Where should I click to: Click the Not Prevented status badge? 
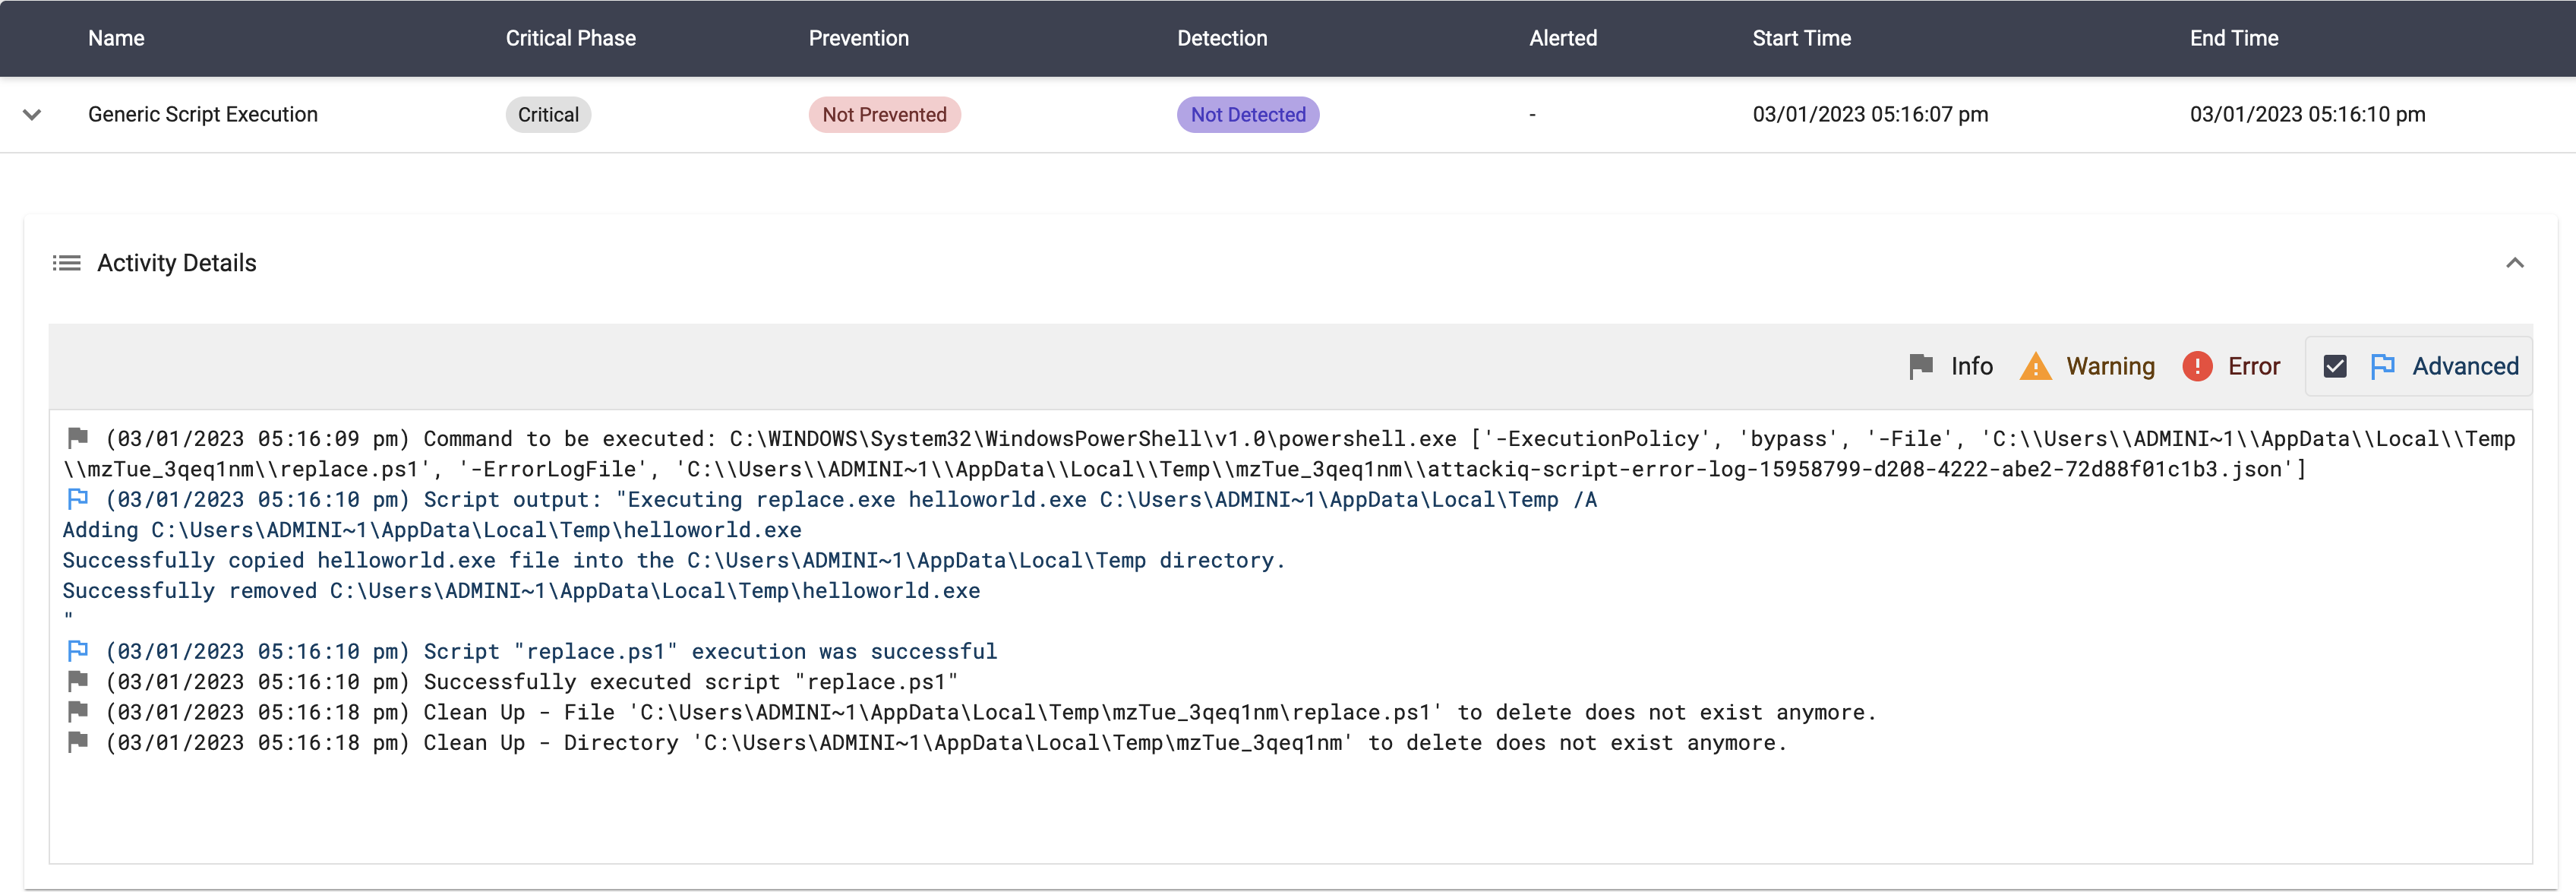pos(884,115)
